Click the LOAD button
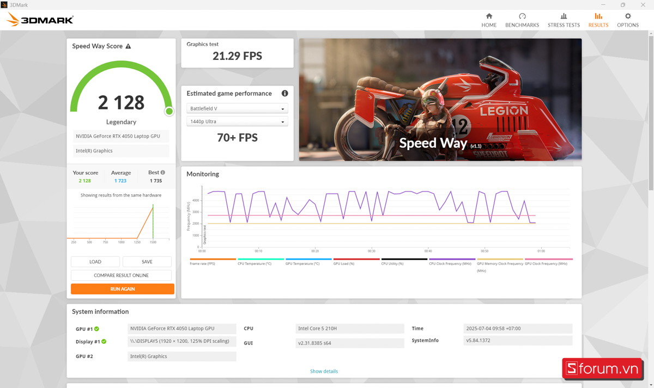This screenshot has height=388, width=654. (x=95, y=262)
